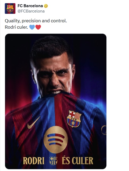
Task: Click the Nike swoosh on the jersey
Action: tap(34, 123)
